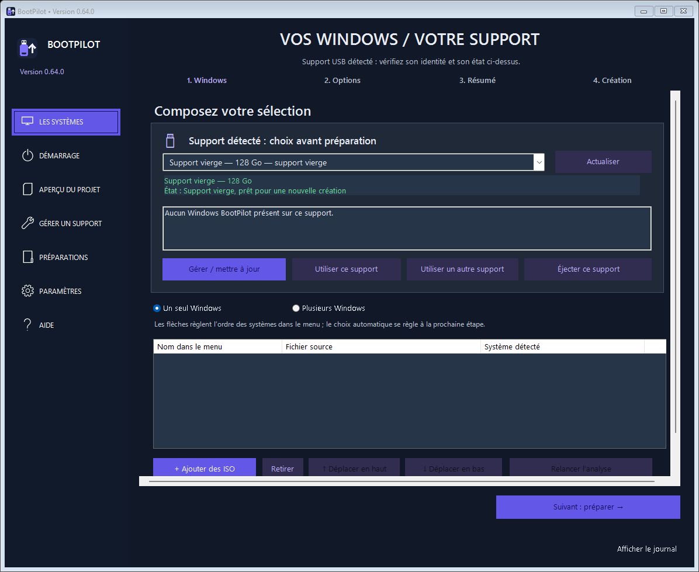699x572 pixels.
Task: Go to step 1. Windows
Action: pos(206,81)
